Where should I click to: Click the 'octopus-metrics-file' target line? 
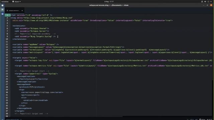[x=113, y=66]
